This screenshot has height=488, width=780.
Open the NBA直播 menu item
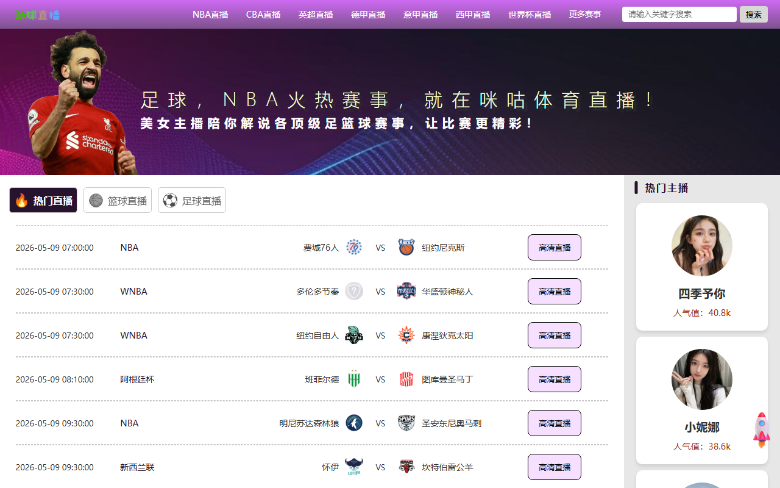tap(210, 15)
